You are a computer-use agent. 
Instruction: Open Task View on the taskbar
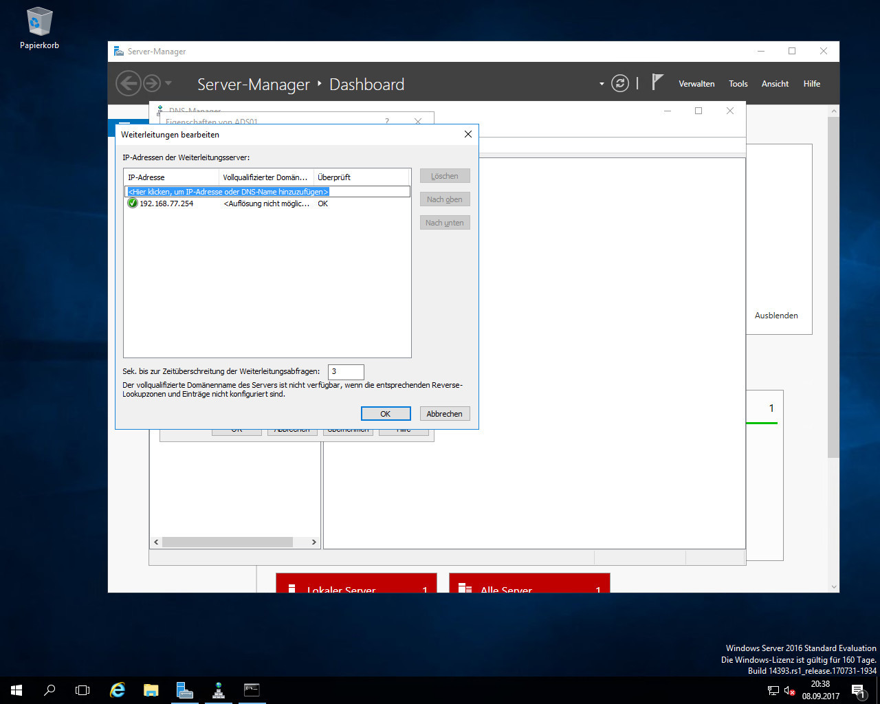82,690
